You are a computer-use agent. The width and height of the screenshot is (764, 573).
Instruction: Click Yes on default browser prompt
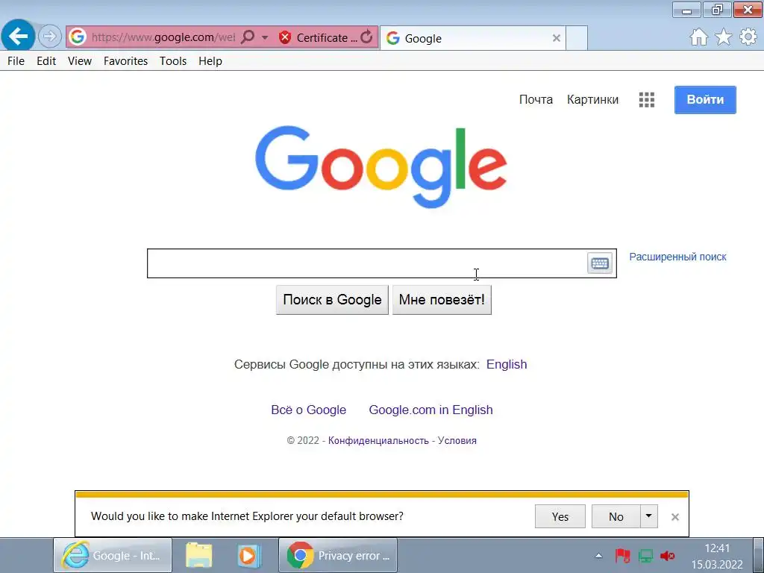point(560,516)
